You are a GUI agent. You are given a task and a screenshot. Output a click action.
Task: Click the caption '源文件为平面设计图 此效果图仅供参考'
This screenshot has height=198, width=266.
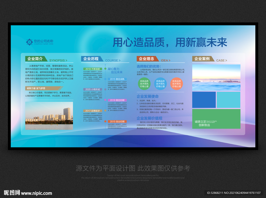[133, 168]
